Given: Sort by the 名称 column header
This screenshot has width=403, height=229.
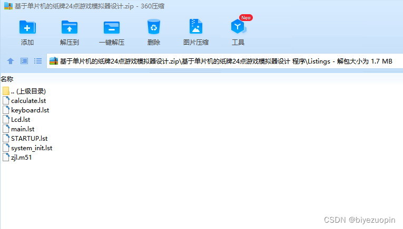Looking at the screenshot, I should [7, 79].
